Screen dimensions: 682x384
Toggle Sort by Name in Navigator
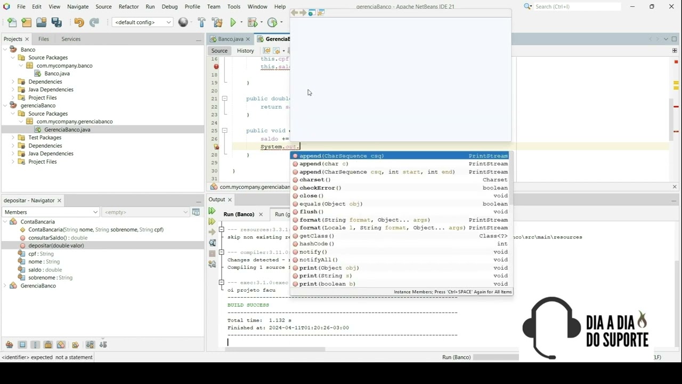point(90,345)
